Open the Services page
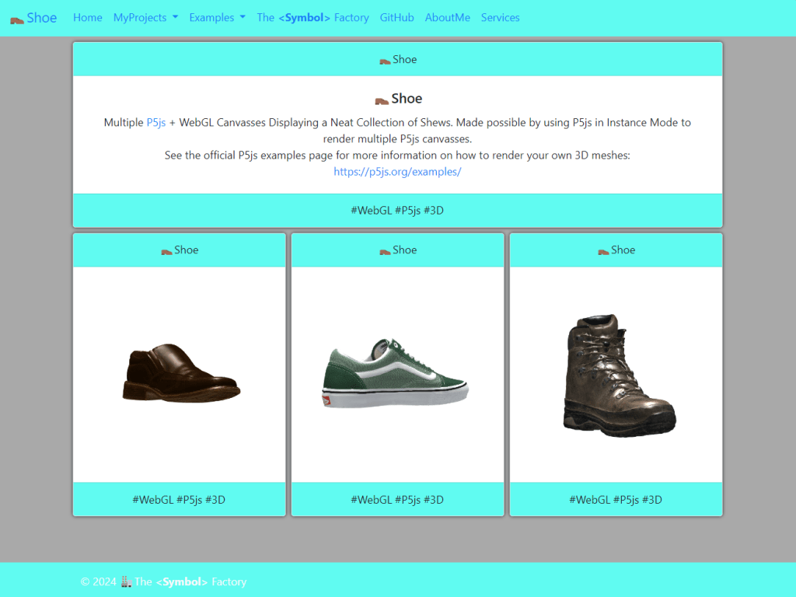The width and height of the screenshot is (796, 597). (x=500, y=18)
